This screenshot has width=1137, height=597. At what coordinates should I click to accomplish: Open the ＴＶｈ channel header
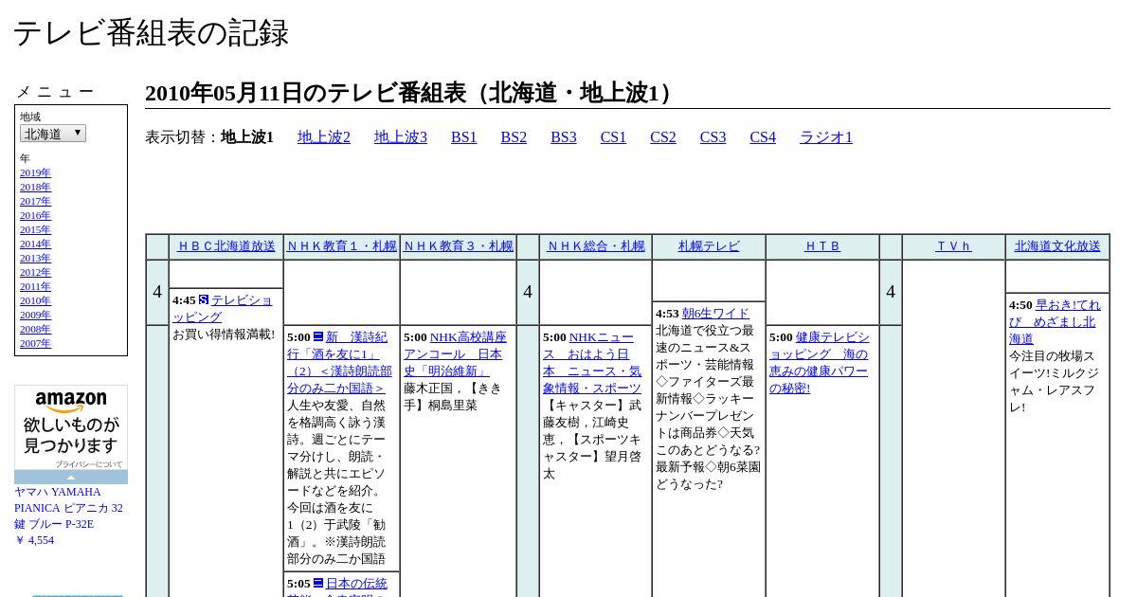953,246
